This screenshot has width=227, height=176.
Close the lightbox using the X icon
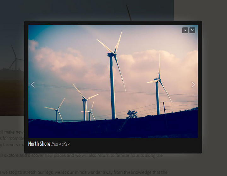point(192,30)
